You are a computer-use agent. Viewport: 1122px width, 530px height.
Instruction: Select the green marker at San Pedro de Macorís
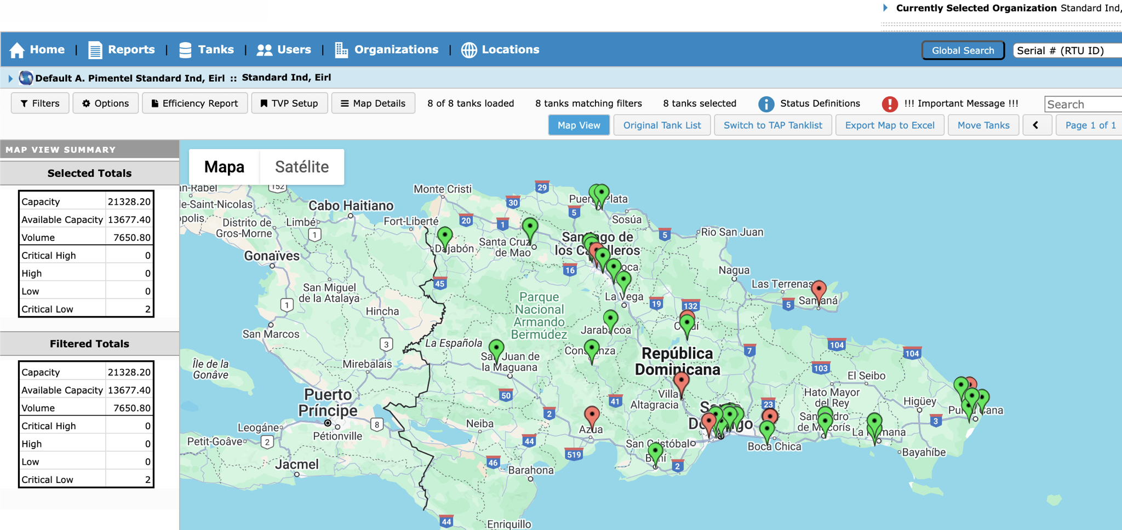click(x=825, y=425)
